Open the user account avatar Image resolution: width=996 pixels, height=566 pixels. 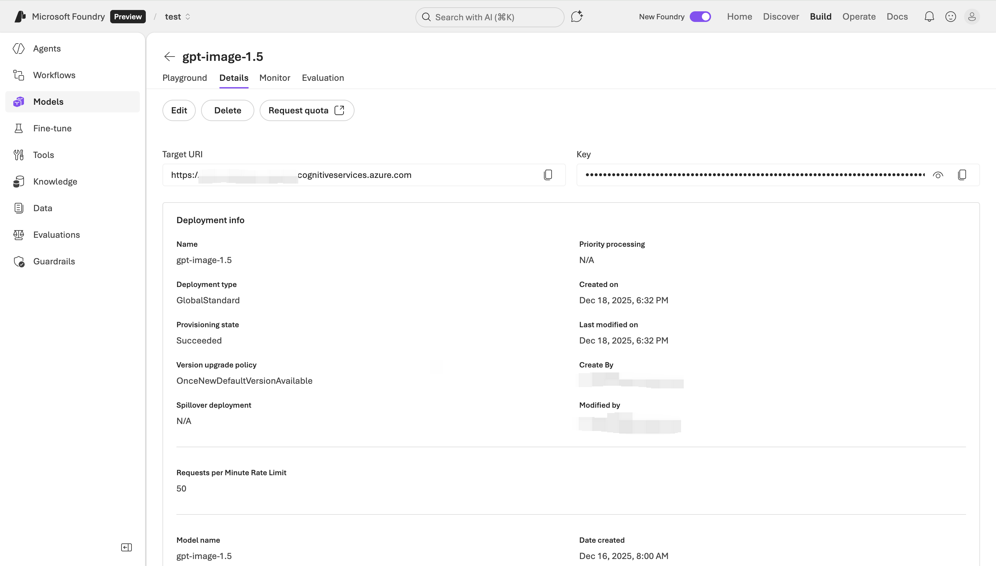pos(971,17)
